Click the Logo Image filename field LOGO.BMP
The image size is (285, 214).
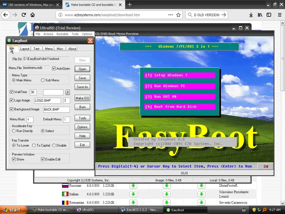pos(48,101)
